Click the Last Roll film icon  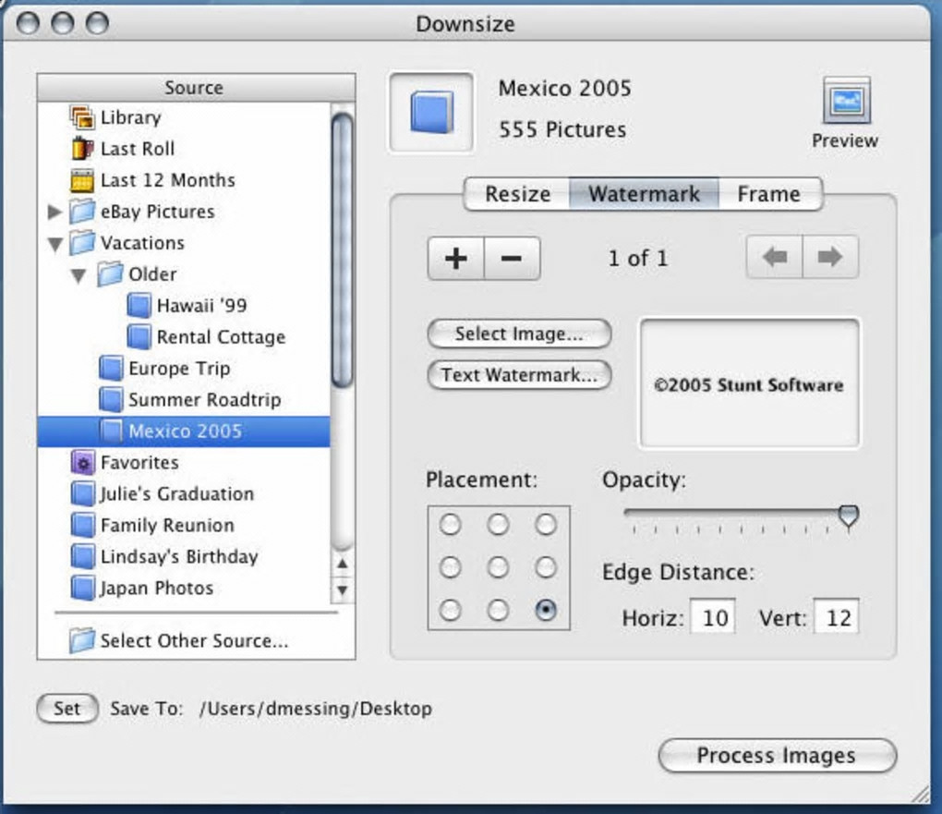(82, 149)
